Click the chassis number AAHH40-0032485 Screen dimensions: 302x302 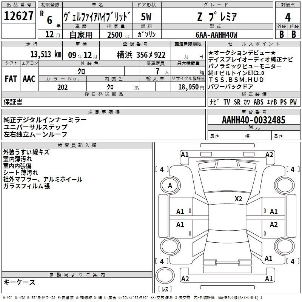point(254,120)
